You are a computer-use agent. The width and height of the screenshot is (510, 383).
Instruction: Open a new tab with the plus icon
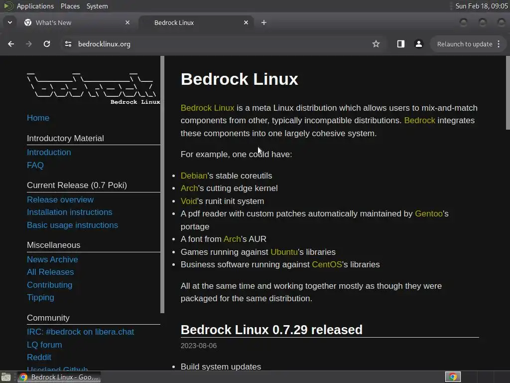(264, 22)
